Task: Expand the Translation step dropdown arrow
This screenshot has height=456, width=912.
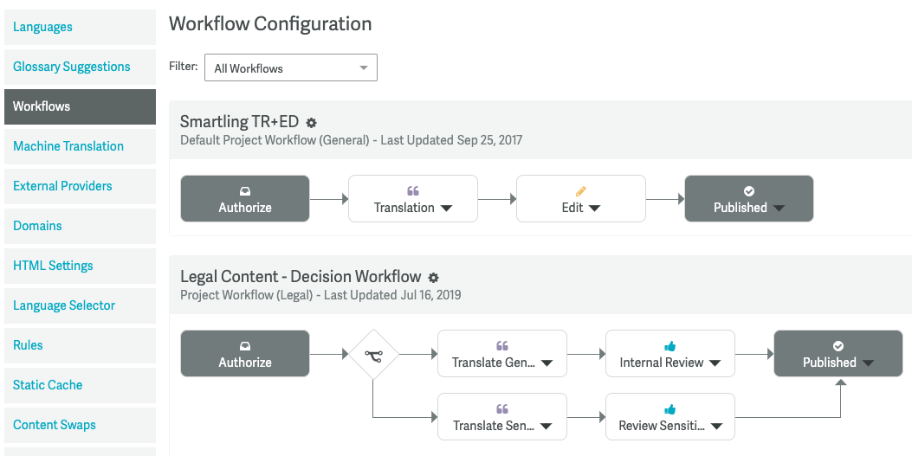Action: click(x=447, y=209)
